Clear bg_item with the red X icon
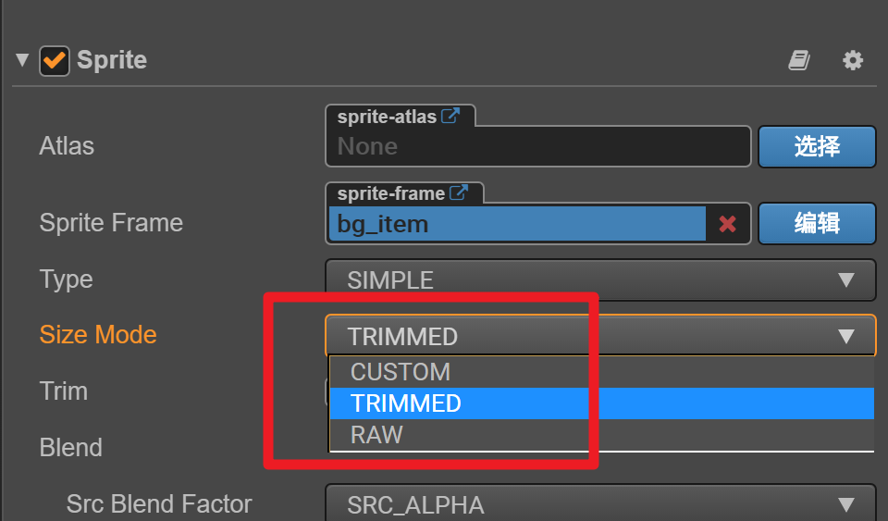 coord(728,224)
